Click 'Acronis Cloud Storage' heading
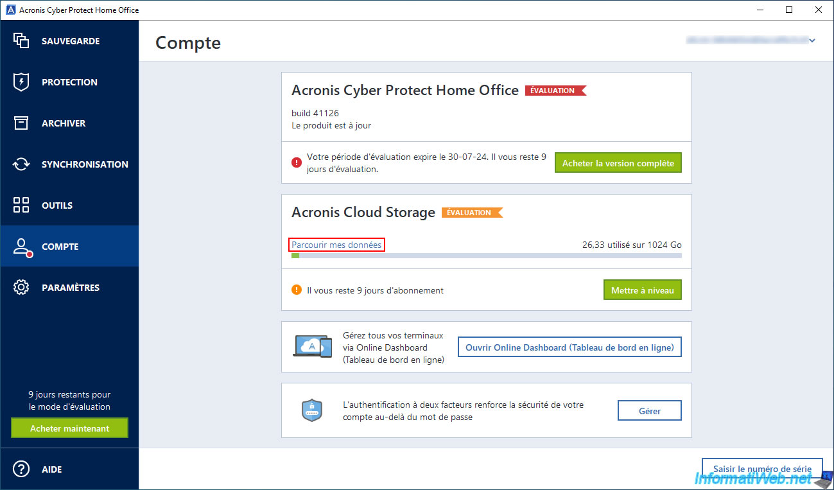This screenshot has height=490, width=834. tap(363, 212)
